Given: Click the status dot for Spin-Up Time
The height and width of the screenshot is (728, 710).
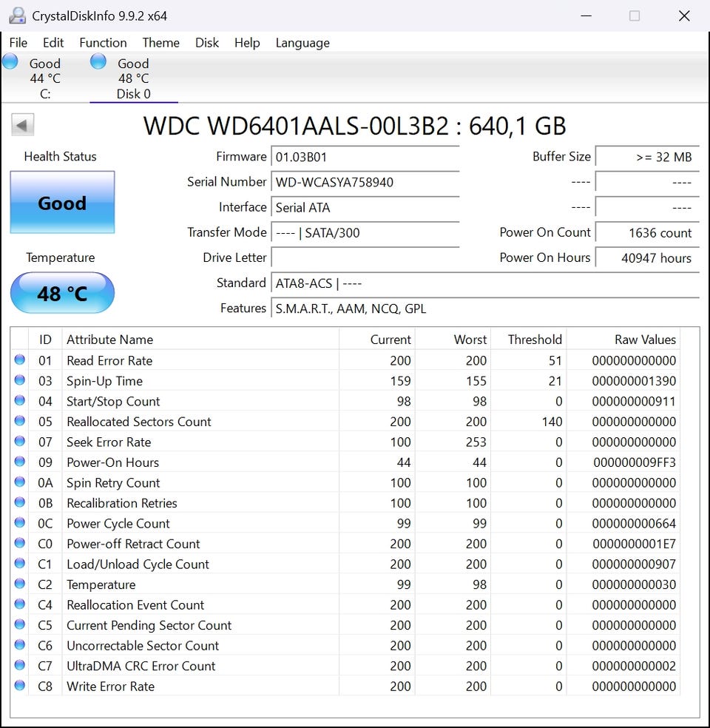Looking at the screenshot, I should [19, 380].
